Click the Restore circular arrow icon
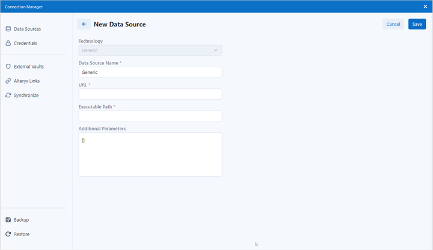The height and width of the screenshot is (250, 433). pyautogui.click(x=8, y=234)
